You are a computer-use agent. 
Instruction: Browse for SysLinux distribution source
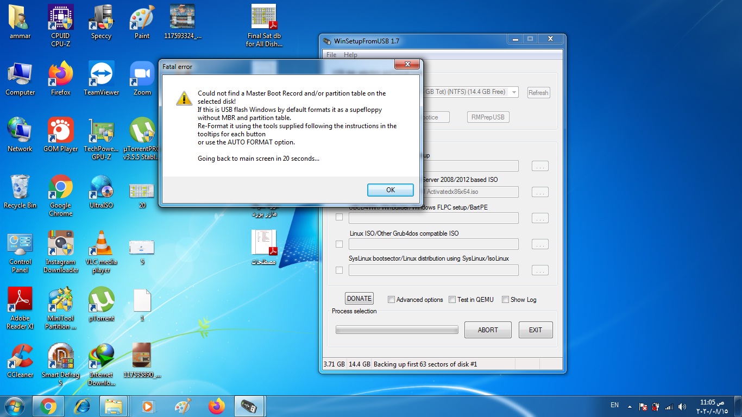click(x=540, y=270)
